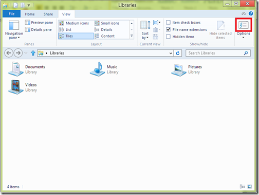This screenshot has height=195, width=259.
Task: Expand the breadcrumb arrow before Libraries
Action: click(46, 53)
